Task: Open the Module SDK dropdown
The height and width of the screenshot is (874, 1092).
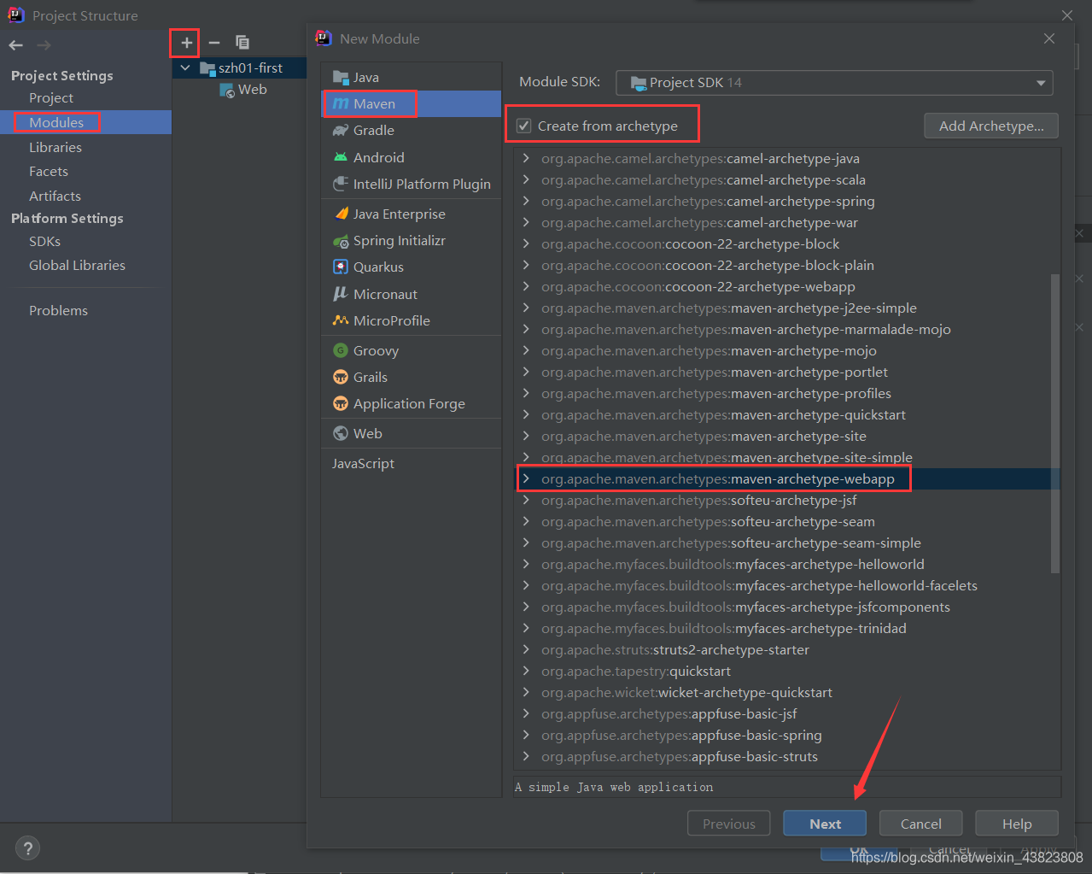Action: pyautogui.click(x=834, y=82)
